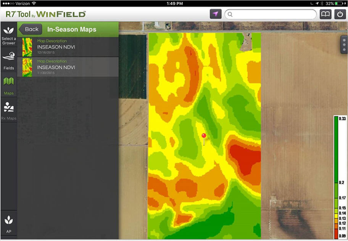Tap the AP icon in sidebar
The width and height of the screenshot is (348, 241).
(x=9, y=223)
